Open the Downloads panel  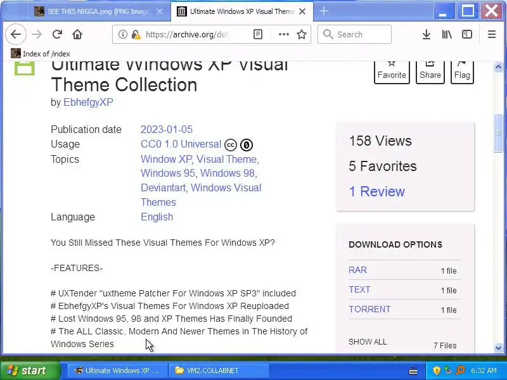(x=427, y=34)
